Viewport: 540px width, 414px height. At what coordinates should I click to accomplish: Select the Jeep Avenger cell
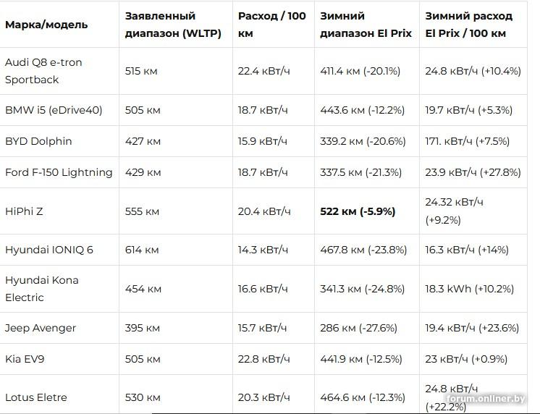click(x=41, y=328)
